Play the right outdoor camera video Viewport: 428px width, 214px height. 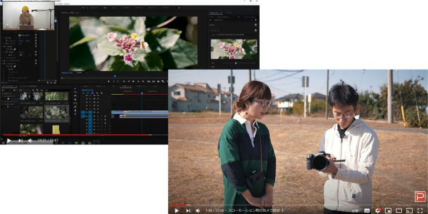[177, 211]
